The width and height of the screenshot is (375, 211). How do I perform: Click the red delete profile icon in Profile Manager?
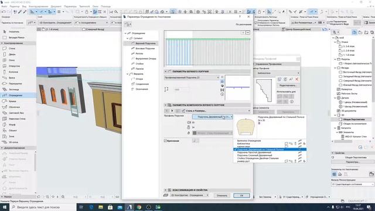tap(297, 79)
